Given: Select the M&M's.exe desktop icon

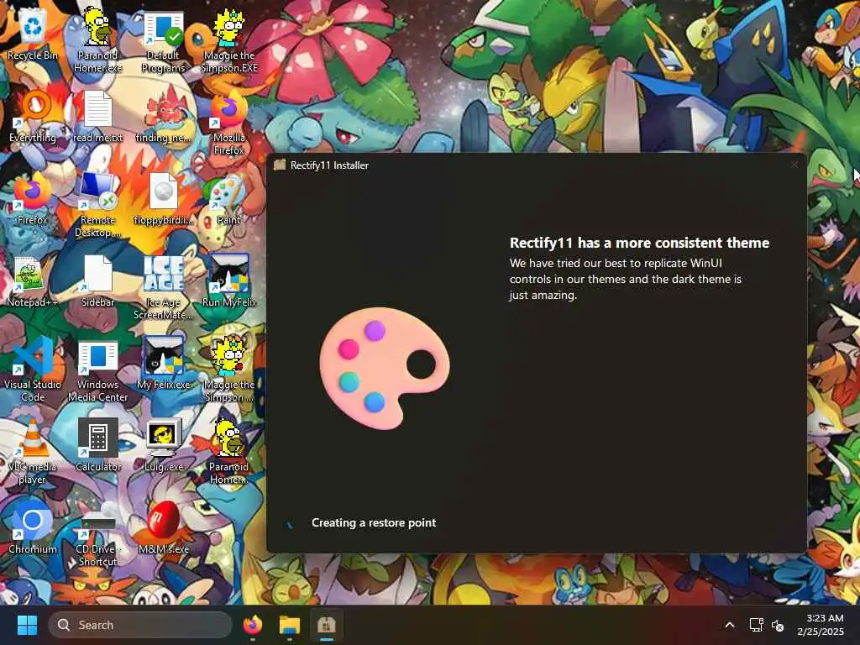Looking at the screenshot, I should click(x=164, y=527).
